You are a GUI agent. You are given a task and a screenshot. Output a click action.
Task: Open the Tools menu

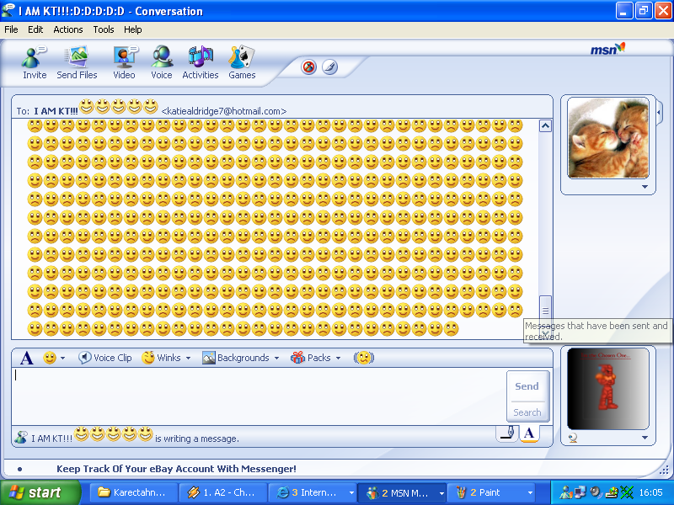coord(103,29)
